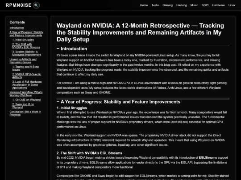This screenshot has width=241, height=180.
Task: Click the bold EGLStreams word in paragraph
Action: 208,158
